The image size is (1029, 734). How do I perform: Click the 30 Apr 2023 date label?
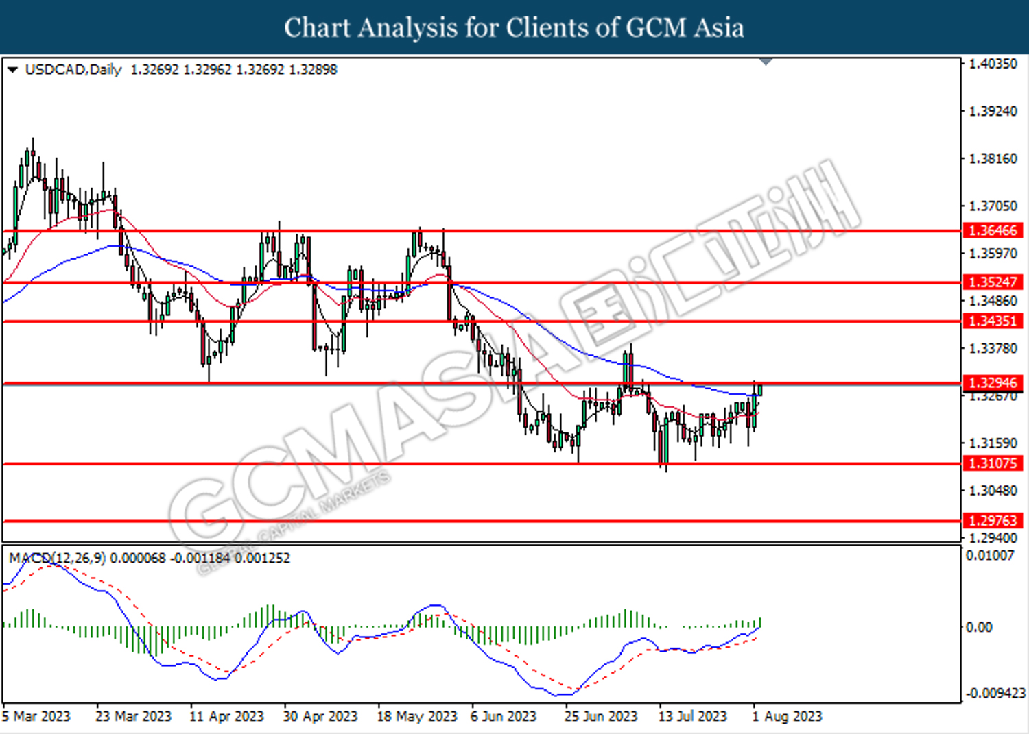pos(320,716)
